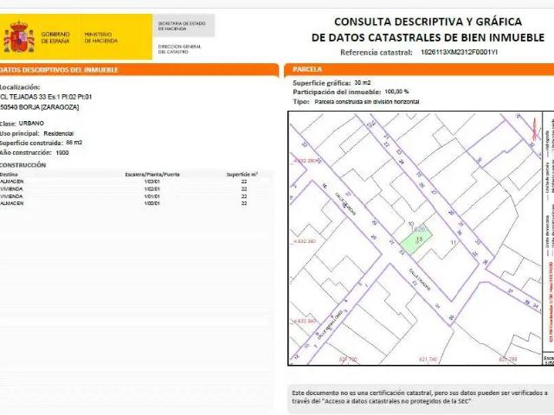Click the red north arrow on the map

click(535, 130)
